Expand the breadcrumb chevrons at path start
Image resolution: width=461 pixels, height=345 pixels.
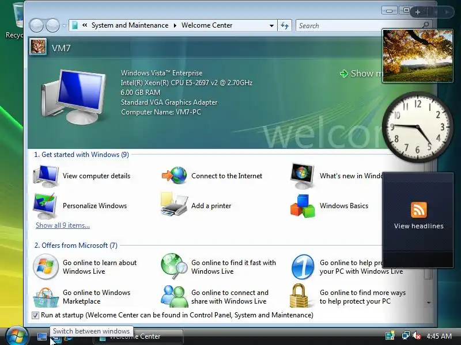85,25
